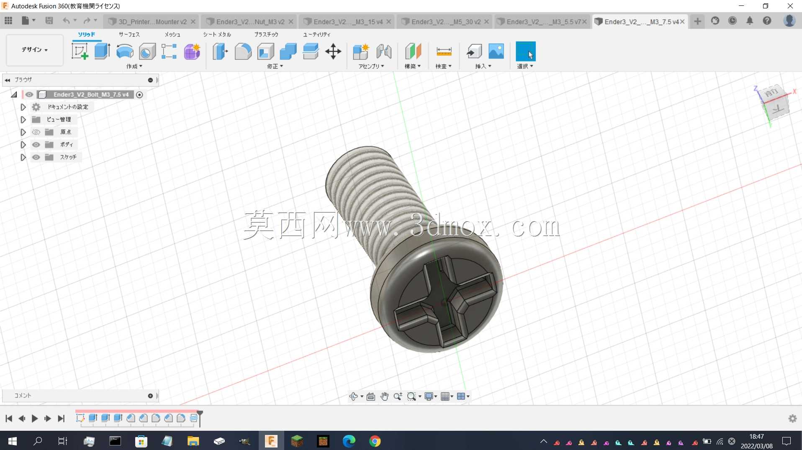Screen dimensions: 802x450
Task: Click the New Component assembly icon
Action: coord(361,51)
